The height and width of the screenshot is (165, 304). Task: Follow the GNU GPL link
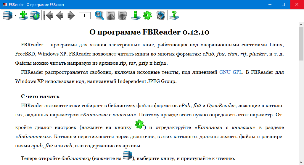(231, 72)
